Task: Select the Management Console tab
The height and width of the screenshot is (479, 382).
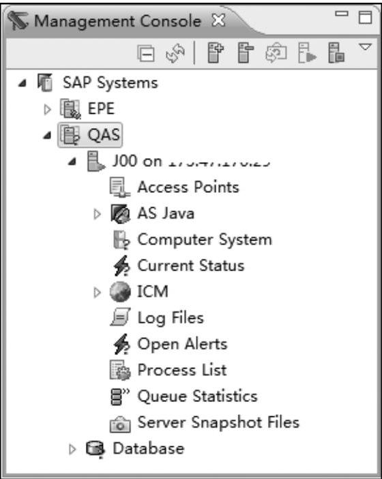Action: point(118,21)
